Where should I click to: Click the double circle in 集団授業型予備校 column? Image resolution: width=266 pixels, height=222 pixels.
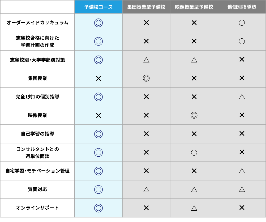(x=146, y=78)
